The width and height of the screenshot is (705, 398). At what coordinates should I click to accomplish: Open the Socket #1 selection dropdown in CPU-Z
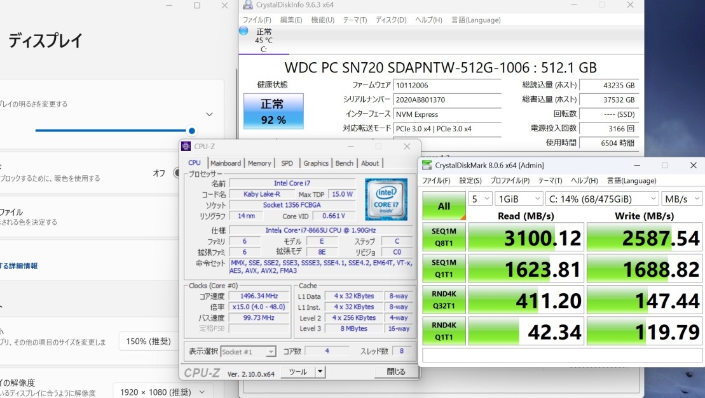(248, 352)
